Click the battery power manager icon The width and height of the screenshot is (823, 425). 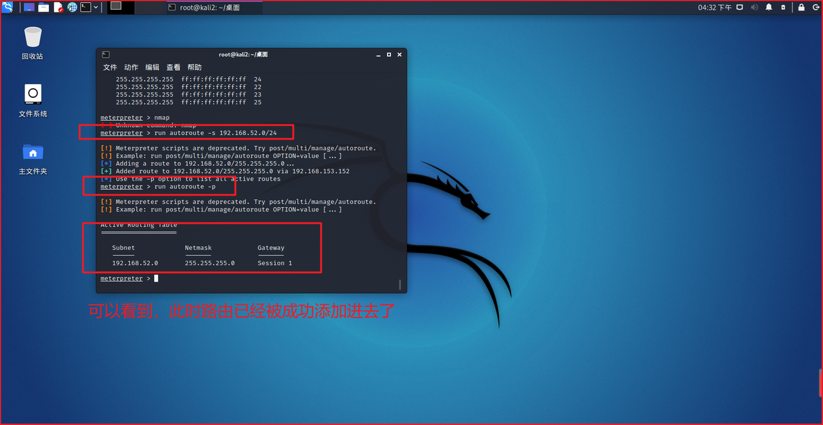click(784, 7)
